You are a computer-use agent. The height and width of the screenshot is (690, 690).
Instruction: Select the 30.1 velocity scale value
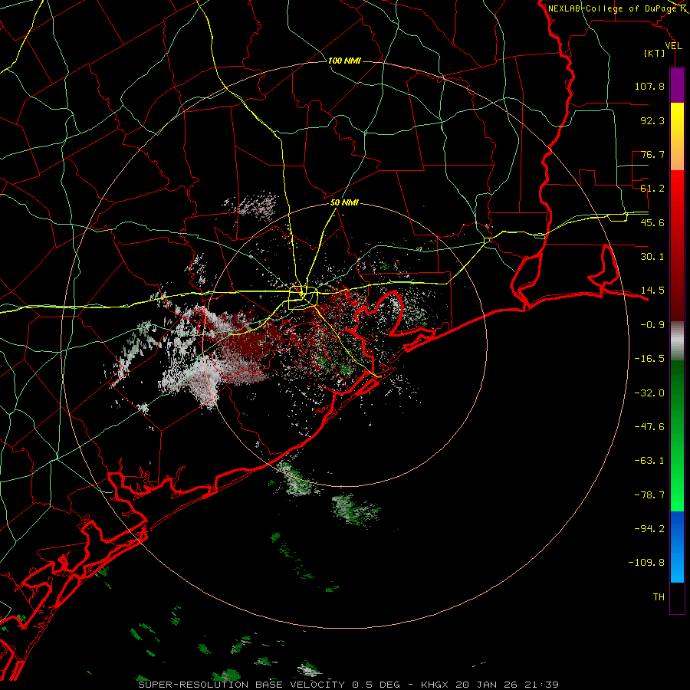pos(652,257)
